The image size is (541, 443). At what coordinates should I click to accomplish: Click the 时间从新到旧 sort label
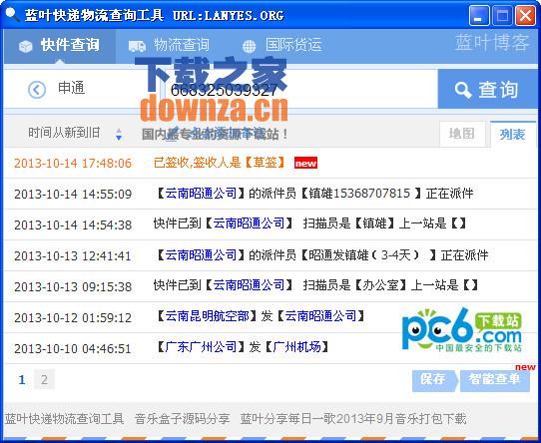pos(64,133)
